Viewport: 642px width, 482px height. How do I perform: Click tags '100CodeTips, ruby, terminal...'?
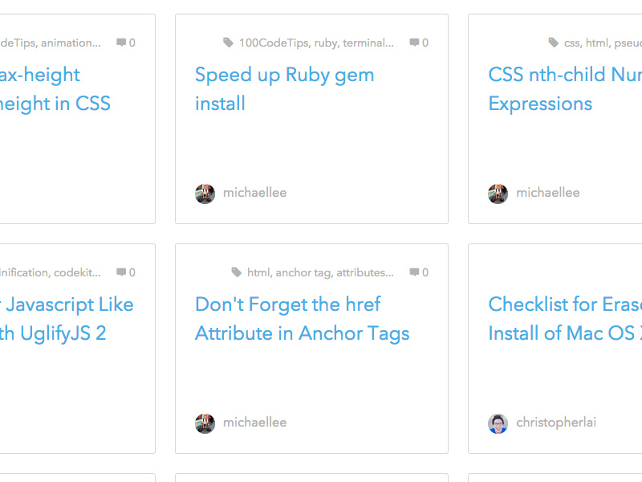[x=316, y=43]
